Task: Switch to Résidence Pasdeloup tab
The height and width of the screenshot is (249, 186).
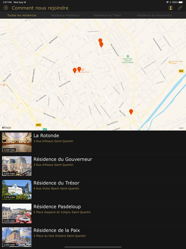Action: coord(65,15)
